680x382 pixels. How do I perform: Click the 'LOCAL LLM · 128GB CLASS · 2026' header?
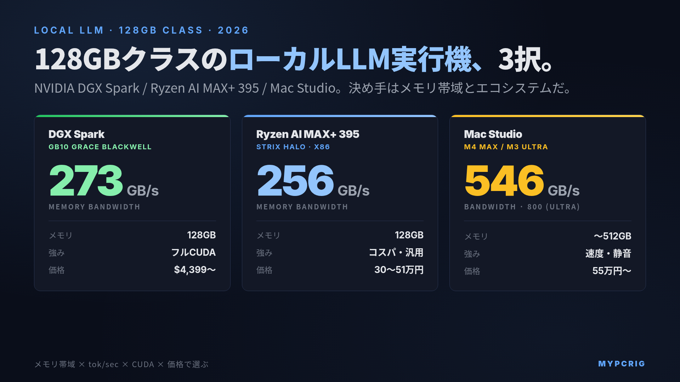141,30
